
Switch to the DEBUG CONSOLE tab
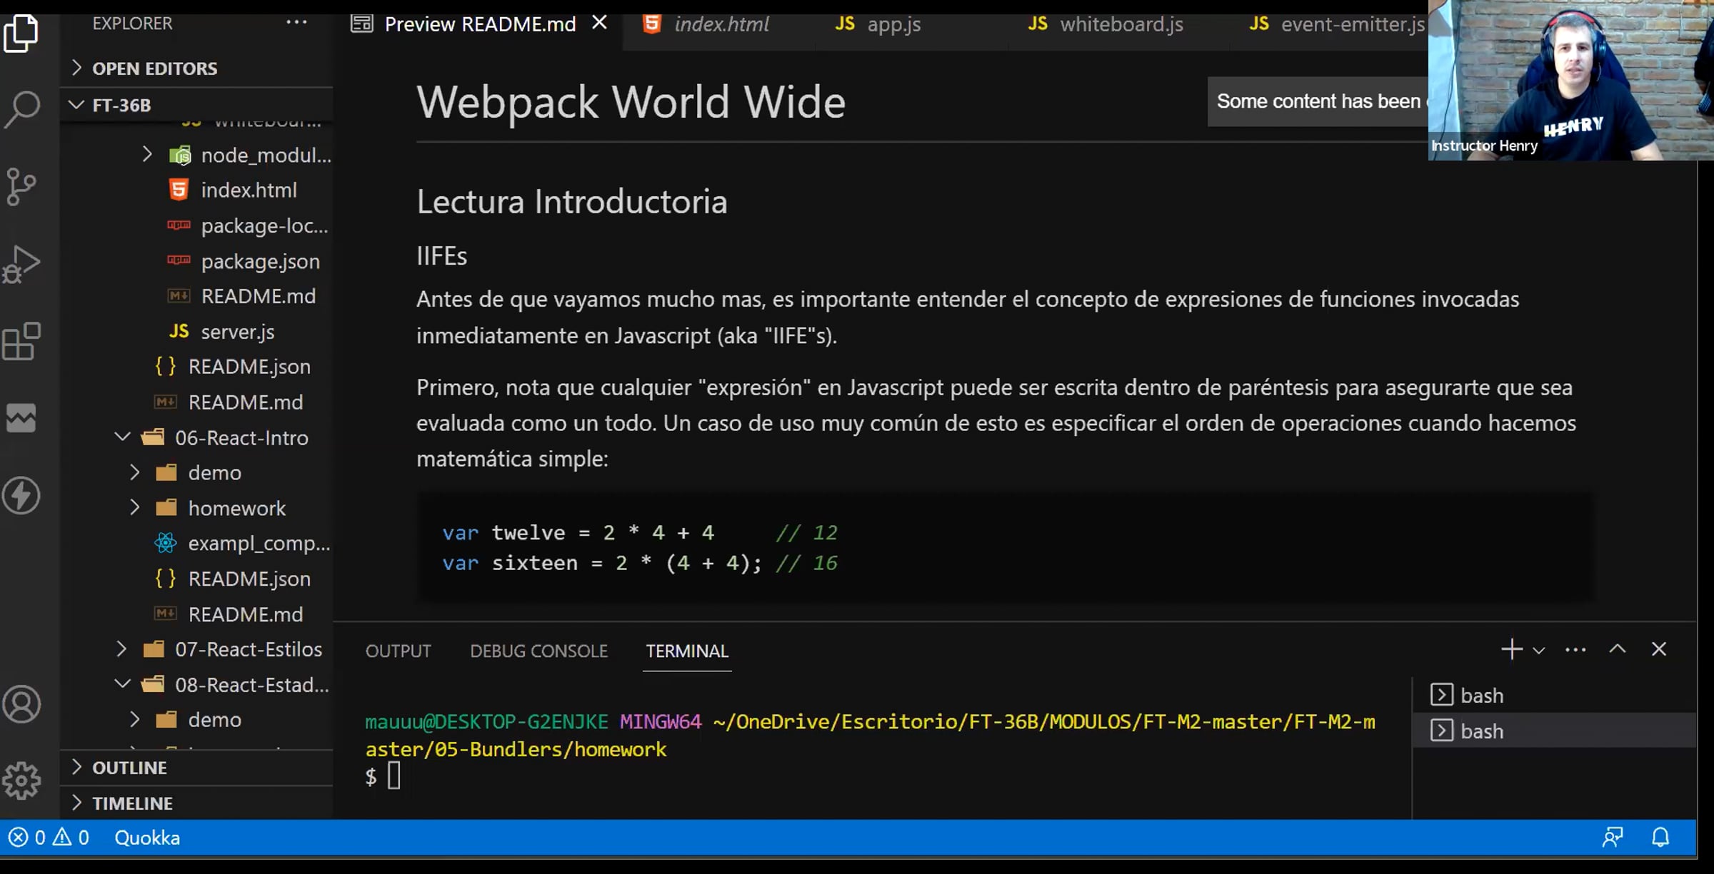[x=538, y=651]
